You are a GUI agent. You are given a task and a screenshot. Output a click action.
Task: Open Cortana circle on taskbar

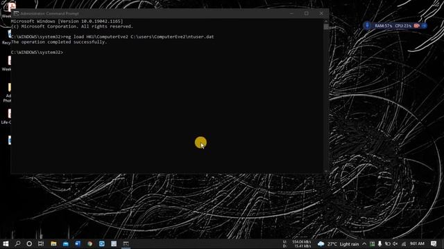coord(29,243)
